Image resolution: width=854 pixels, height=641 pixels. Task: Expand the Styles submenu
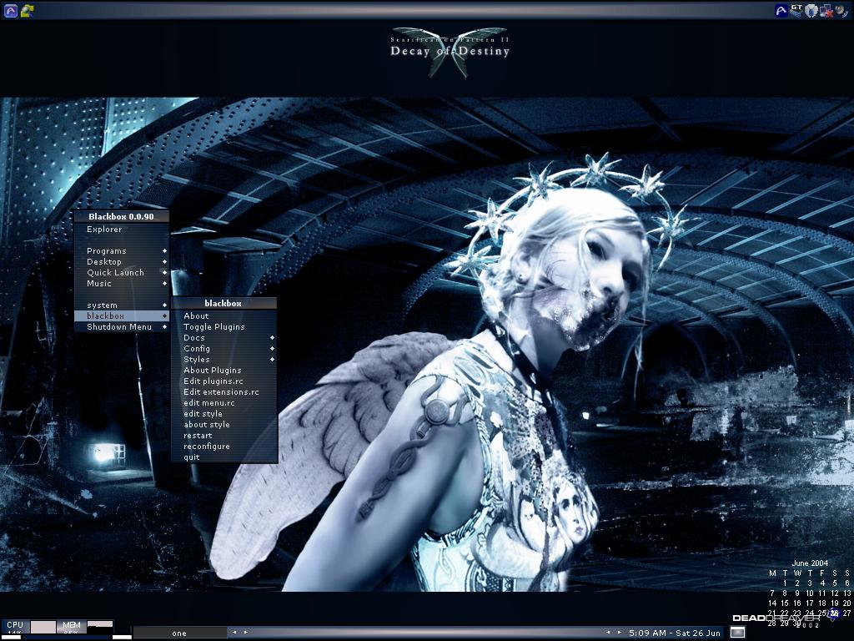[x=224, y=360]
